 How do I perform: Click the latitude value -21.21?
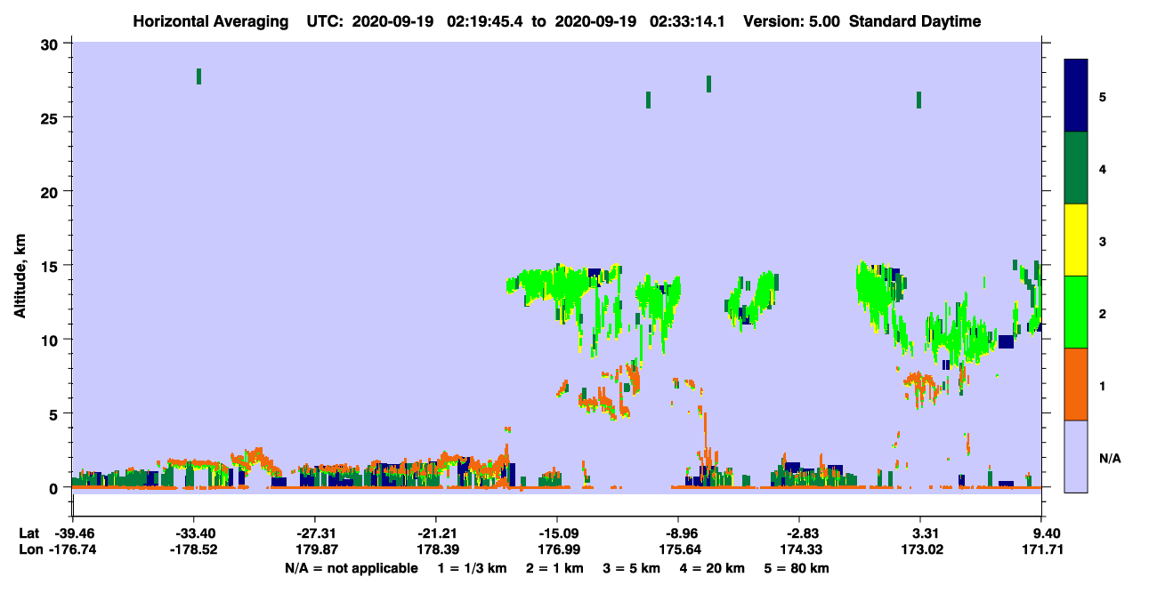tap(436, 533)
